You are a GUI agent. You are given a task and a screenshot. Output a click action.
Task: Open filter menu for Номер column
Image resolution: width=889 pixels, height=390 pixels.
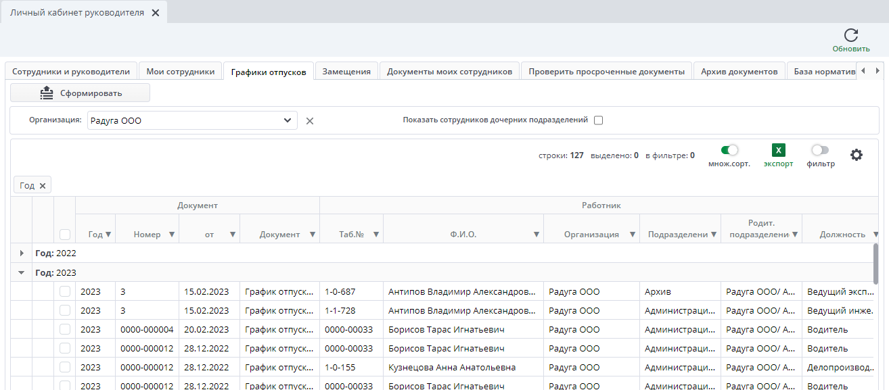click(171, 235)
